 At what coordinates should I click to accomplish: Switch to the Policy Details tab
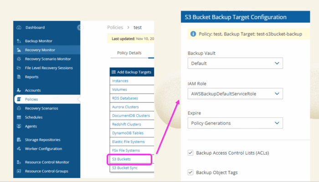(x=129, y=53)
